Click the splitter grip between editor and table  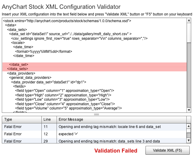[x=97, y=114]
